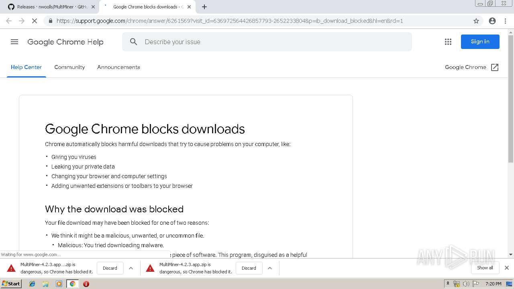Click the Giving you viruses bullet
Viewport: 514px width, 289px height.
tap(74, 157)
